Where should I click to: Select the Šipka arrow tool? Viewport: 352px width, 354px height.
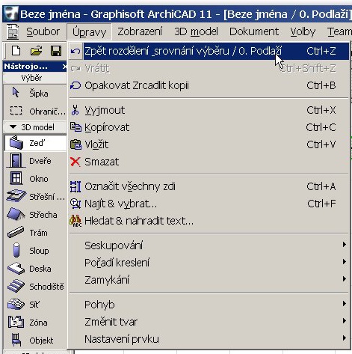point(35,93)
